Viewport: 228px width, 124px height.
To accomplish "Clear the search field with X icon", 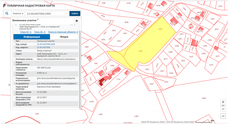I will tap(67, 13).
